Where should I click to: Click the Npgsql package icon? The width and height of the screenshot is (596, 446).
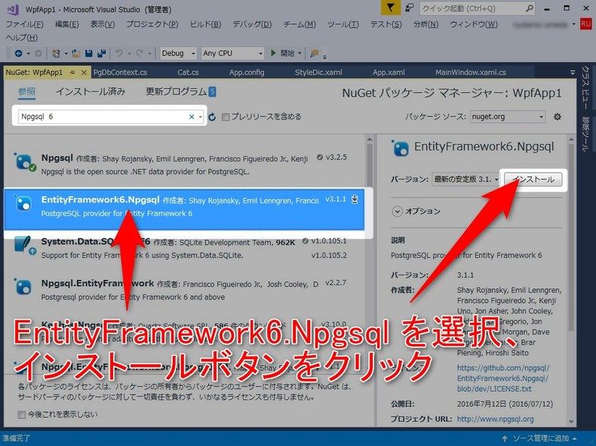(25, 162)
